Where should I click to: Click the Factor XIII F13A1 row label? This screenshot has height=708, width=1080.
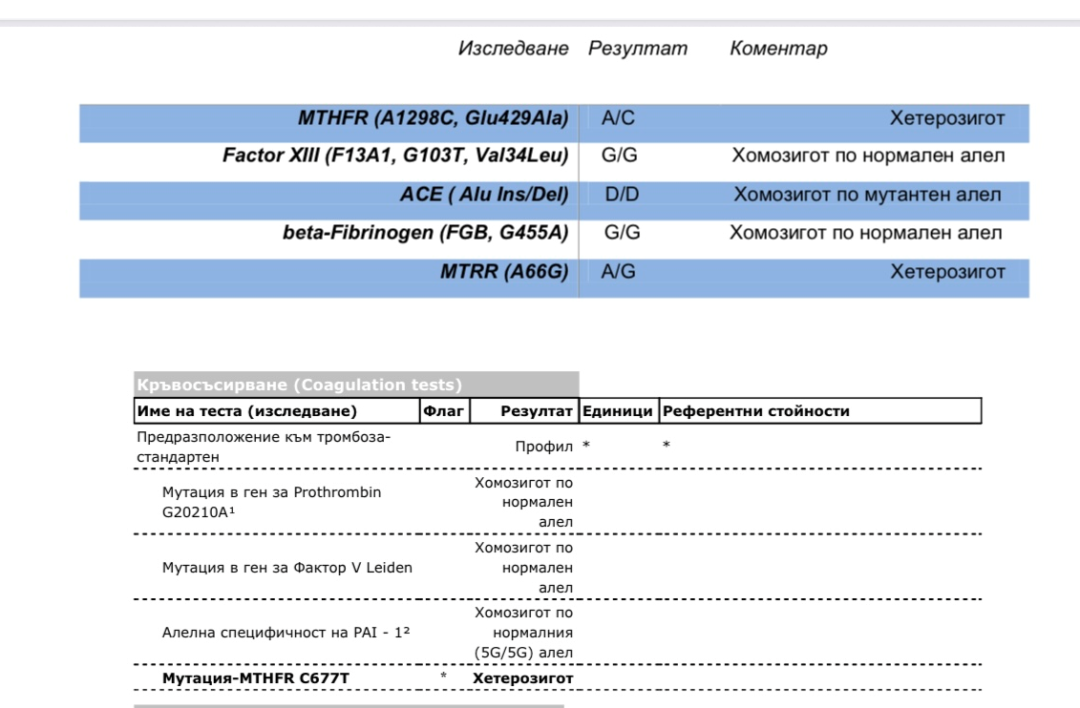pyautogui.click(x=395, y=156)
